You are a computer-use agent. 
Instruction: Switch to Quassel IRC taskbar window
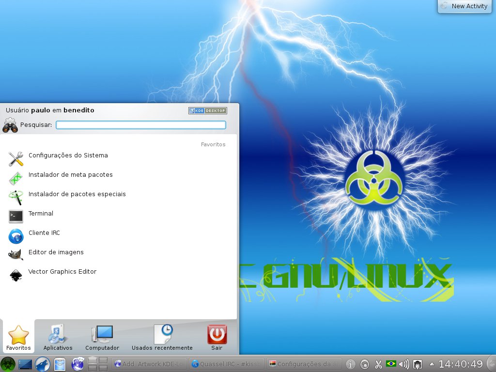coord(227,364)
